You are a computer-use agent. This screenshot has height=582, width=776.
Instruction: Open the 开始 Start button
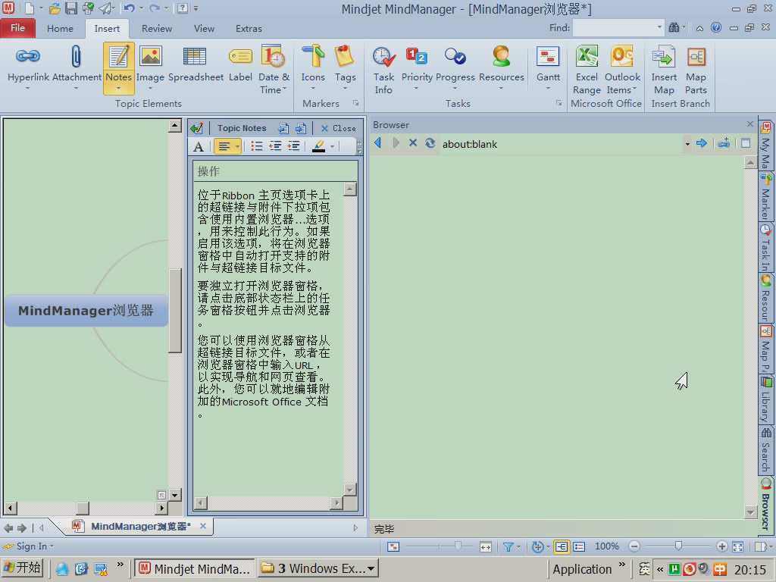(23, 568)
